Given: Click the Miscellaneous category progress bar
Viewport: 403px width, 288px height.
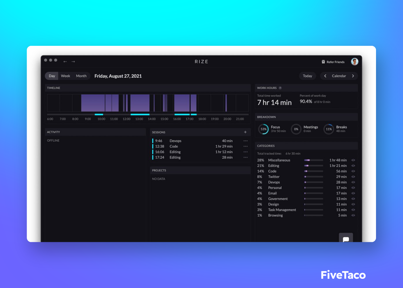Looking at the screenshot, I should pos(314,160).
